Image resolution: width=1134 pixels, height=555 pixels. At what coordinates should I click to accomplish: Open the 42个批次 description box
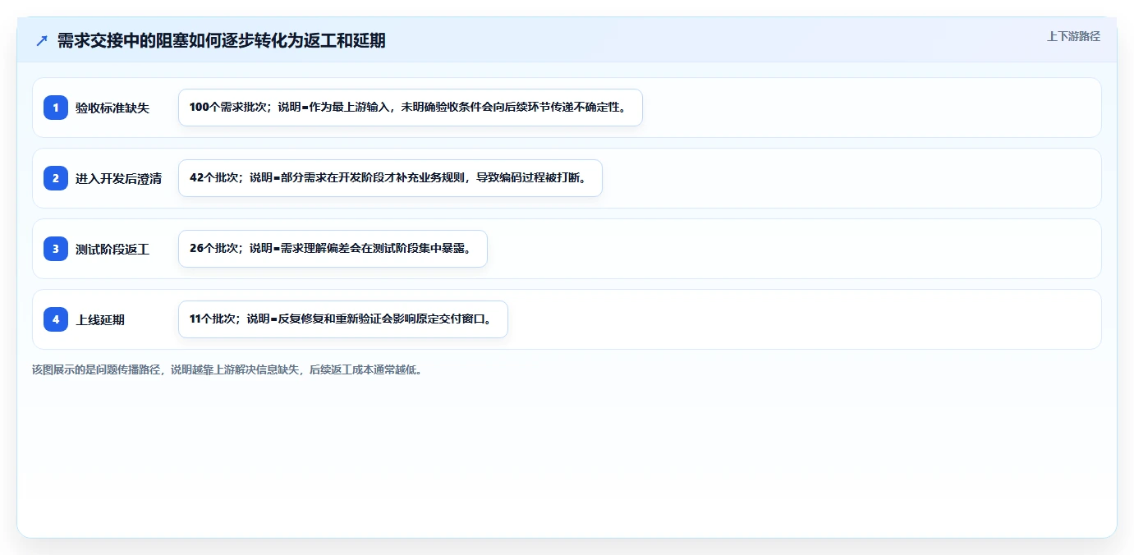pyautogui.click(x=390, y=178)
